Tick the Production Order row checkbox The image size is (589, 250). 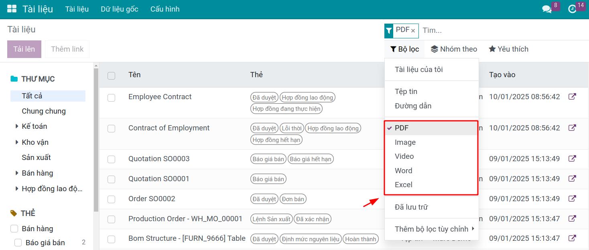tap(112, 219)
